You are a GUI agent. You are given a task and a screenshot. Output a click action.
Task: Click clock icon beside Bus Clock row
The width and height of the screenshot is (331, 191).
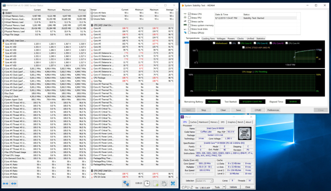[3, 94]
